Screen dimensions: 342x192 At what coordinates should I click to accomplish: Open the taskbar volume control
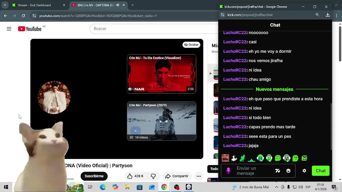[x=301, y=187]
